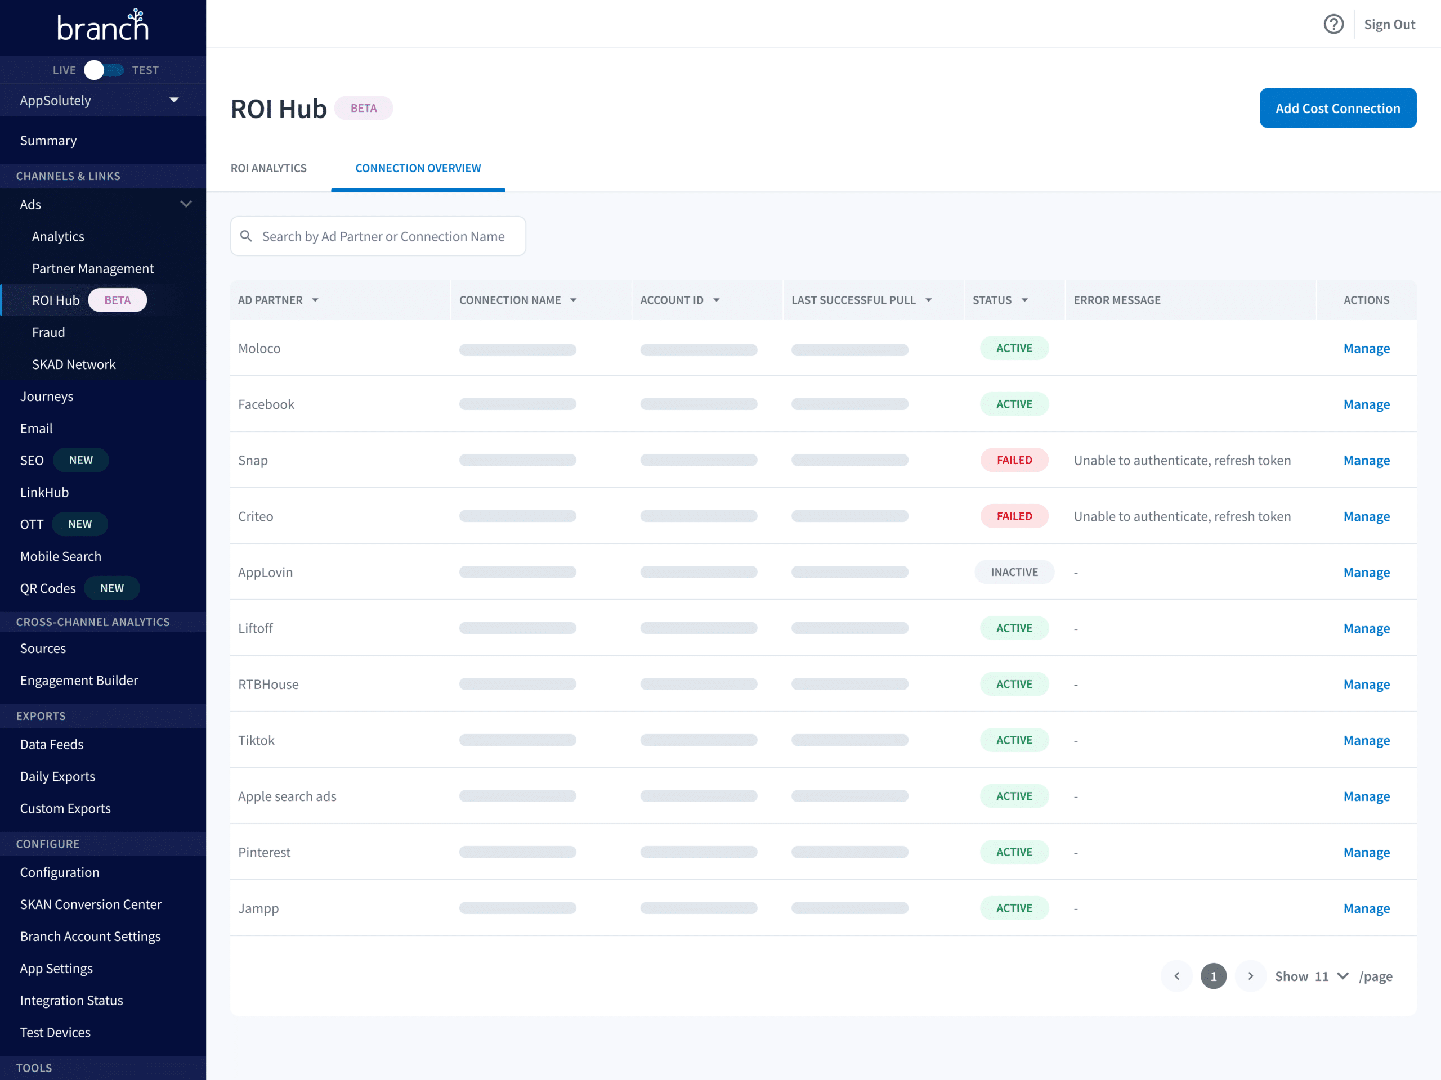
Task: Click the search magnifier icon
Action: (x=247, y=236)
